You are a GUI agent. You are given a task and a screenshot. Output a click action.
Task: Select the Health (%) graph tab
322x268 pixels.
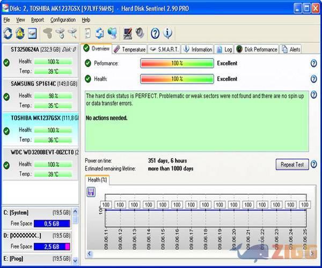click(98, 180)
